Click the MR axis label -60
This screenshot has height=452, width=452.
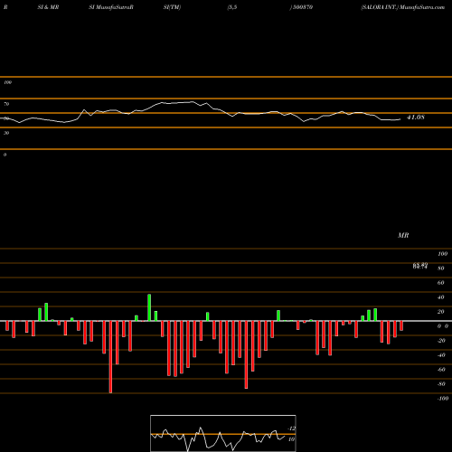tap(441, 370)
